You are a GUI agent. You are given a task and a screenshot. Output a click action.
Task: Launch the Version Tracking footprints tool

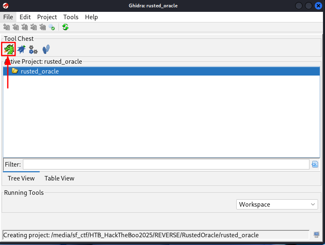pyautogui.click(x=46, y=49)
